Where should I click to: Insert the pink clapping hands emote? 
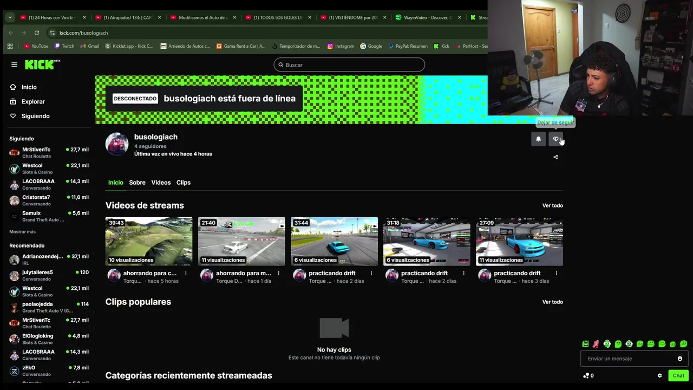(596, 344)
